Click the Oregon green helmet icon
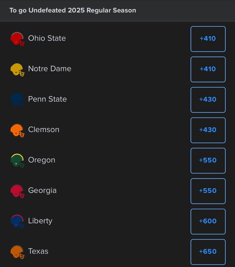Screen dimensions: 235x267 [x=17, y=161]
